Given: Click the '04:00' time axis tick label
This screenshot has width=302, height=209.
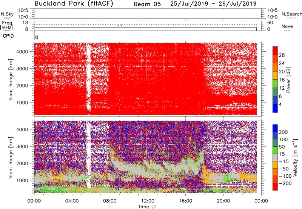Looking at the screenshot, I should click(x=72, y=201).
